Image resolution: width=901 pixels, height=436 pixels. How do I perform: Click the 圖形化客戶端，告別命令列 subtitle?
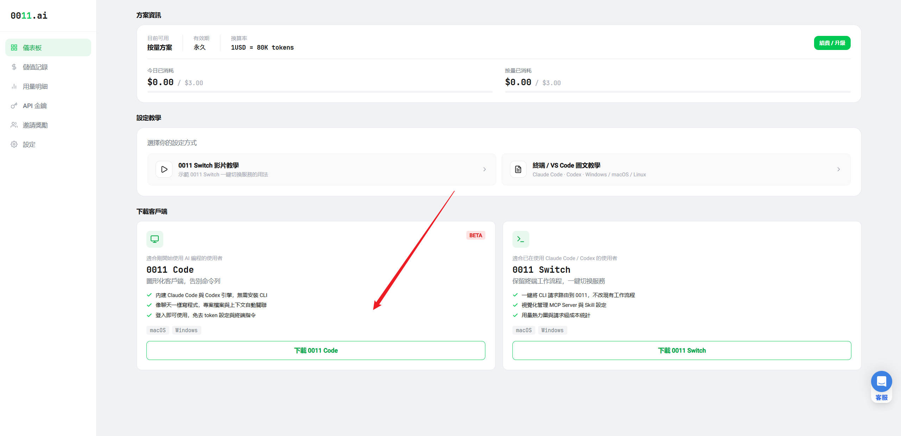(x=183, y=281)
